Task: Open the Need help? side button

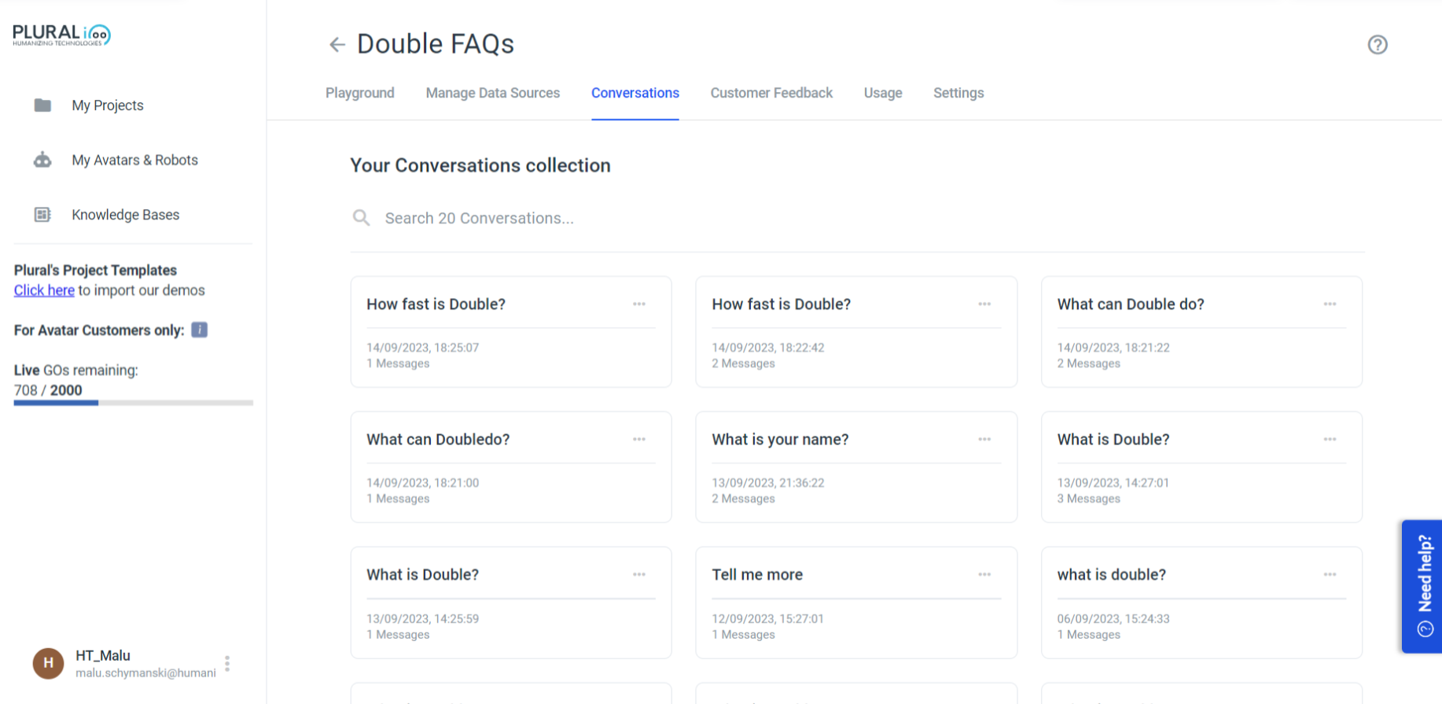Action: tap(1422, 586)
